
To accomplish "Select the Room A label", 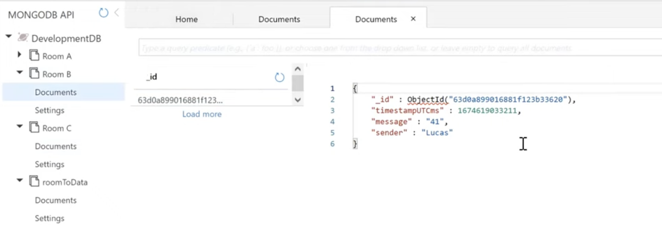I will pyautogui.click(x=57, y=56).
